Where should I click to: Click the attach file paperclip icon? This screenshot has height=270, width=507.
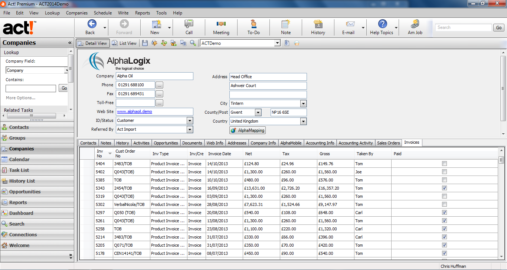(287, 43)
